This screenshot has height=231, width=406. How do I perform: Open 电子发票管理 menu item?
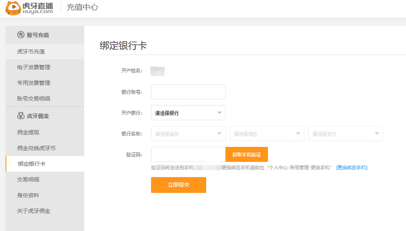tap(33, 67)
